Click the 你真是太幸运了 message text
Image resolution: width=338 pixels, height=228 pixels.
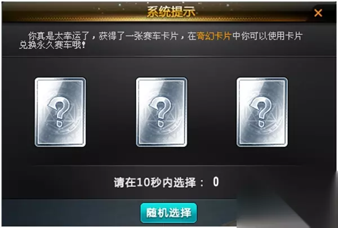click(x=59, y=36)
